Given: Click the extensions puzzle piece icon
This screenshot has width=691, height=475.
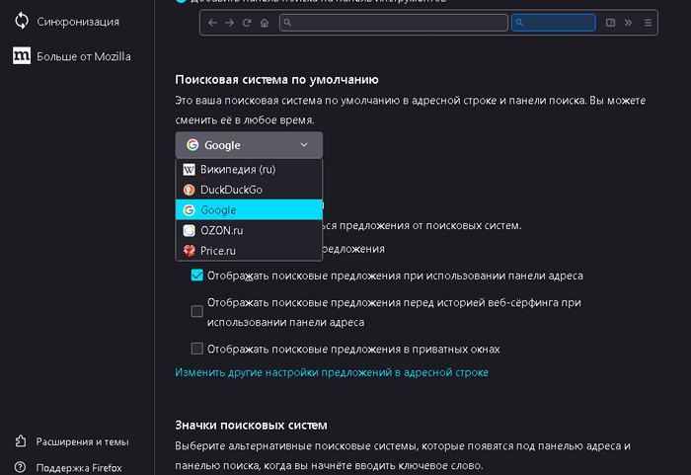Looking at the screenshot, I should [x=21, y=441].
